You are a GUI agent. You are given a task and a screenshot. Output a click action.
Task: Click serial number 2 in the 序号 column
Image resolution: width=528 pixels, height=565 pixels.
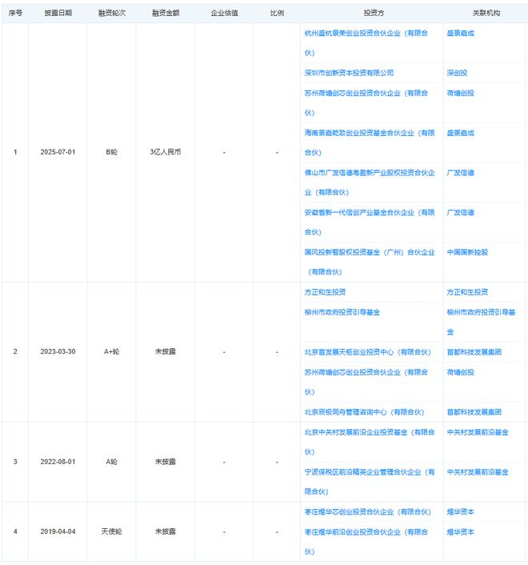15,351
